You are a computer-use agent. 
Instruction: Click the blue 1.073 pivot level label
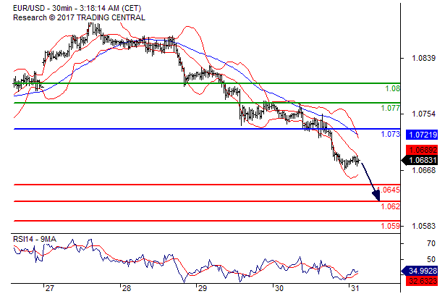pyautogui.click(x=390, y=134)
